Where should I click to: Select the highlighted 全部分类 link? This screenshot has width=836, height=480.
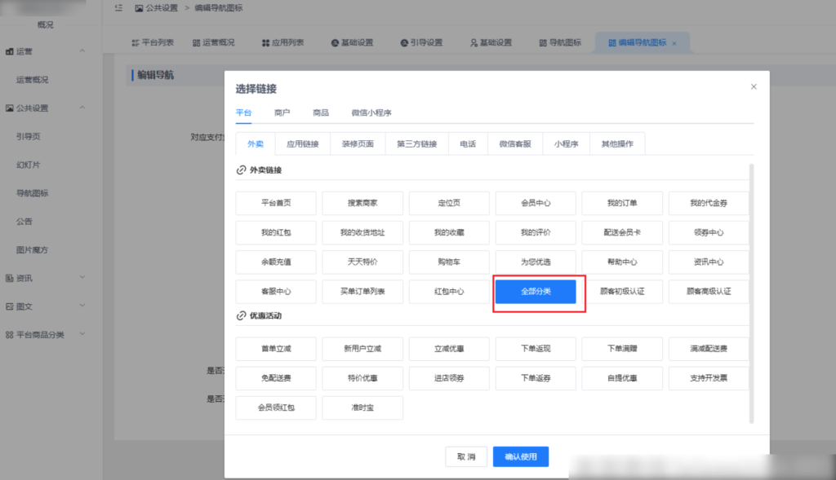[x=536, y=291]
